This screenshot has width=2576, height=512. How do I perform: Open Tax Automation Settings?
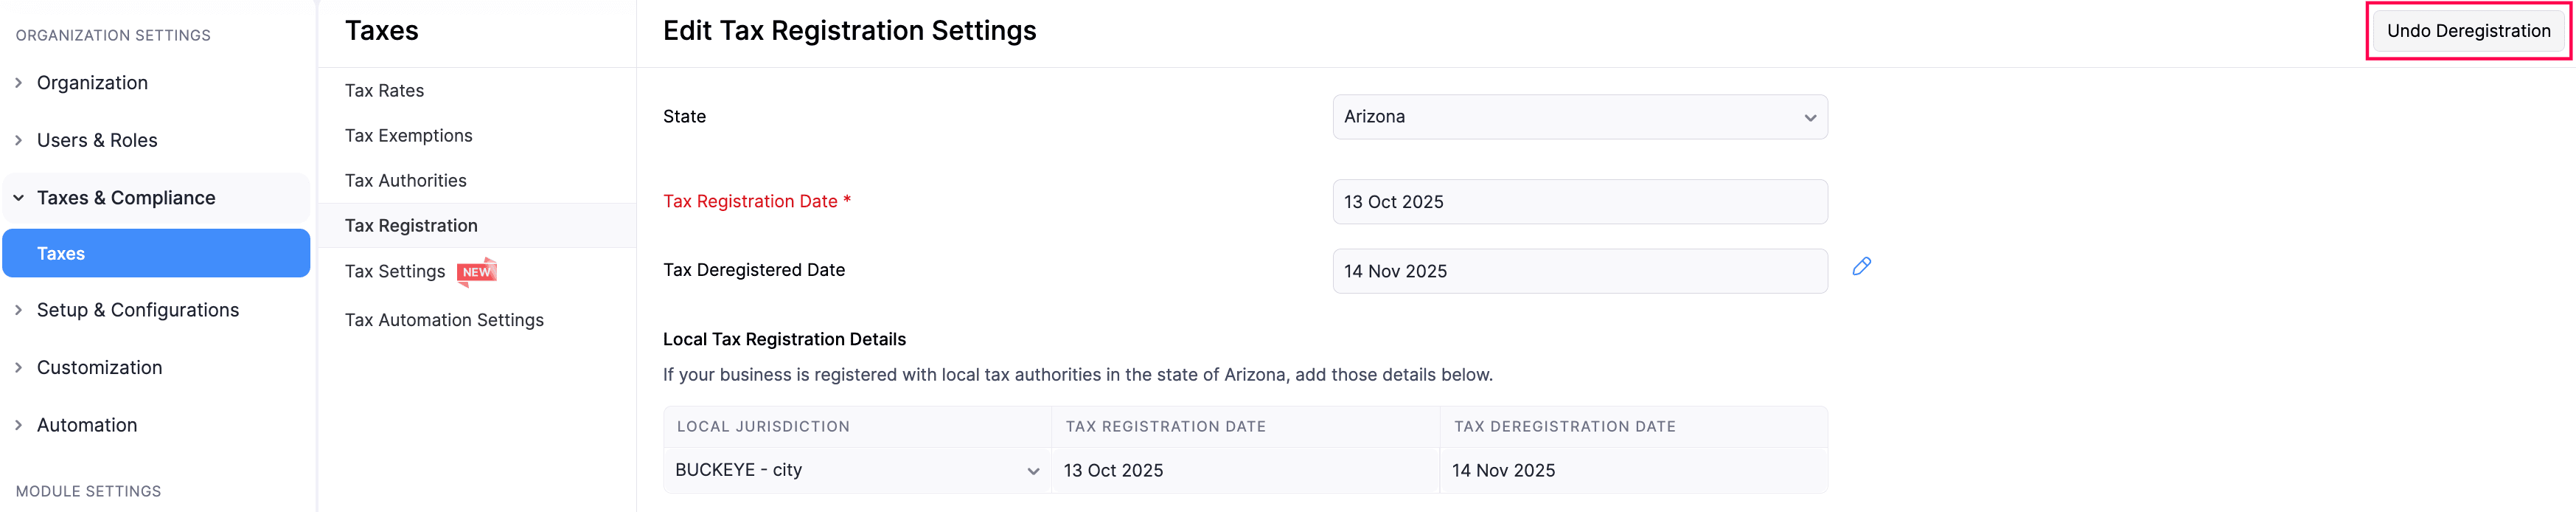click(x=444, y=320)
